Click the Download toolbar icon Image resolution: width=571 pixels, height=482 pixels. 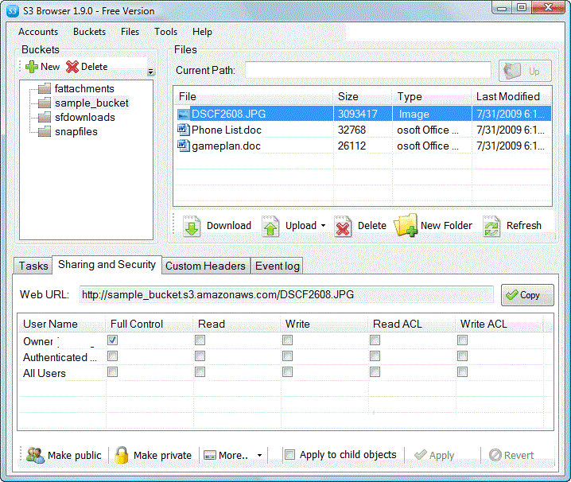(x=192, y=226)
